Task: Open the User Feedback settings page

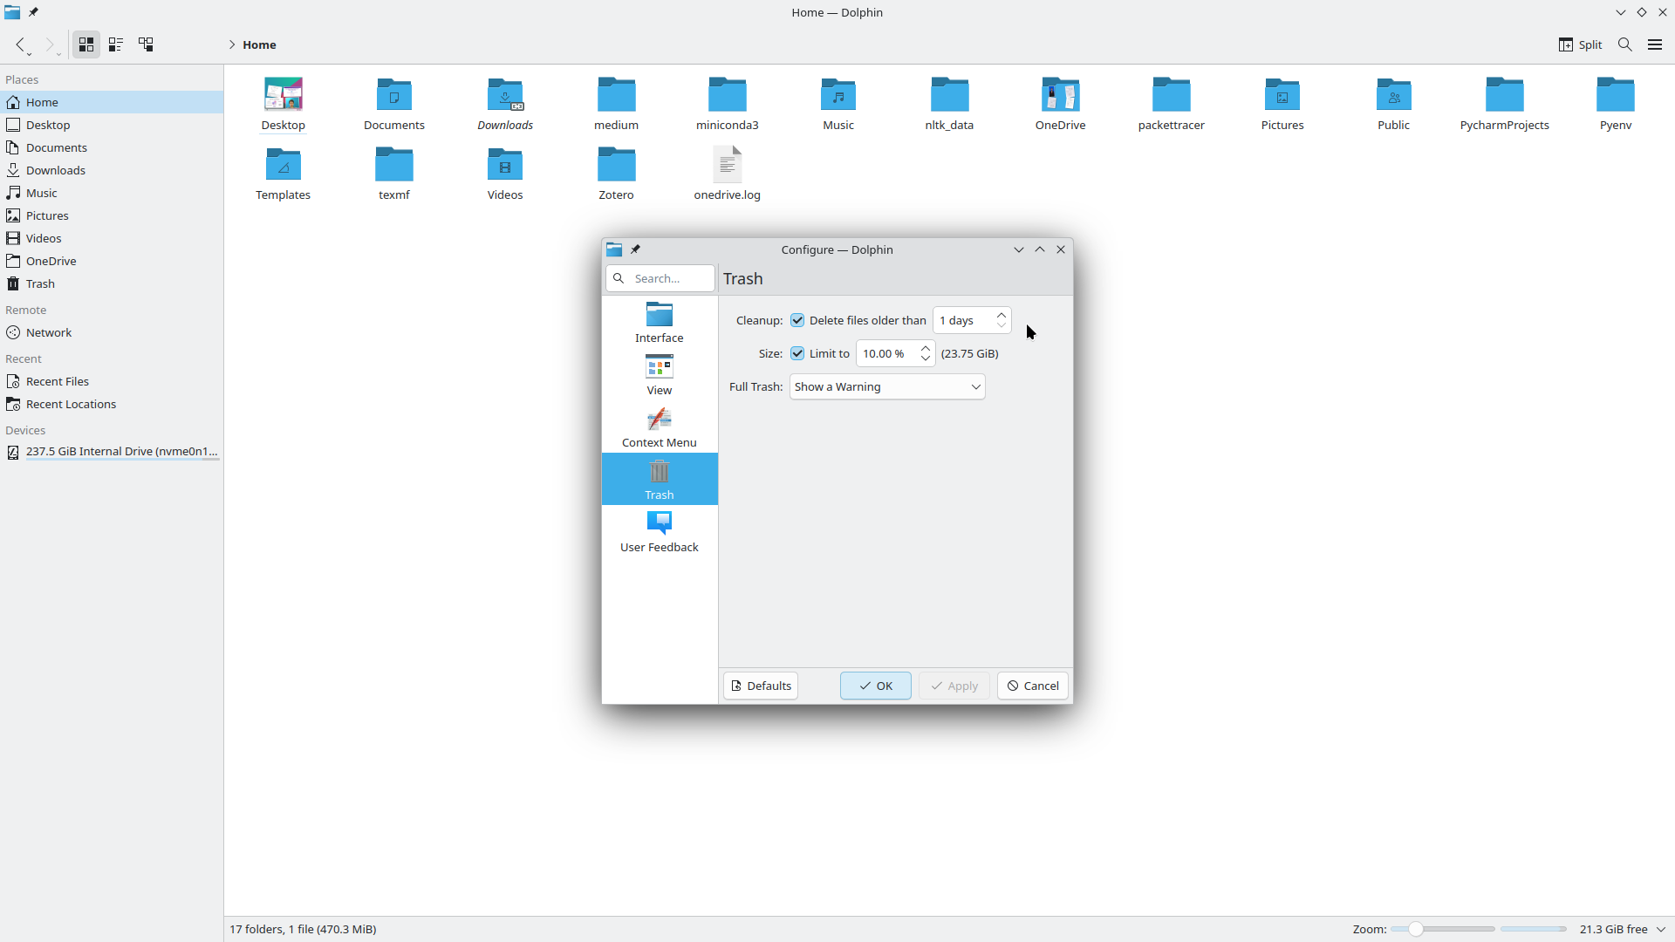Action: click(660, 531)
